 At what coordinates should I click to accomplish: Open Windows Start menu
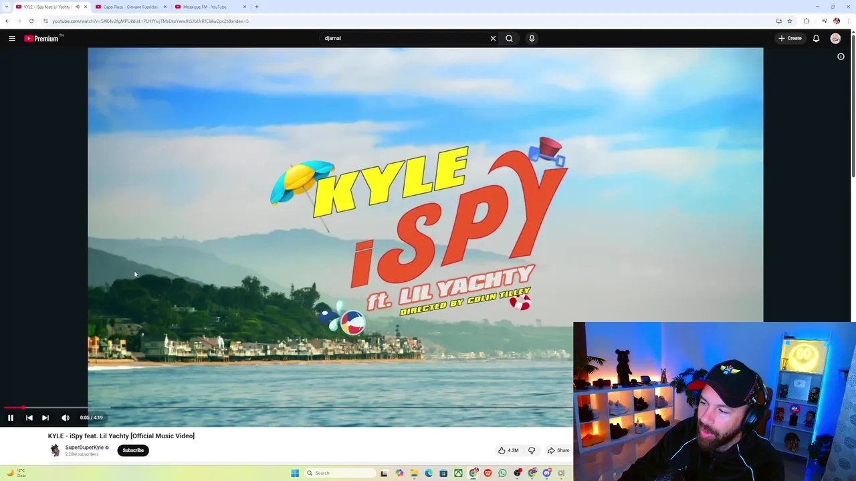tap(295, 473)
